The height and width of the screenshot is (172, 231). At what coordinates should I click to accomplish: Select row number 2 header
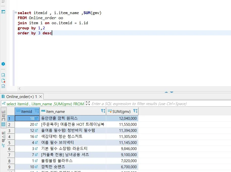pyautogui.click(x=11, y=125)
